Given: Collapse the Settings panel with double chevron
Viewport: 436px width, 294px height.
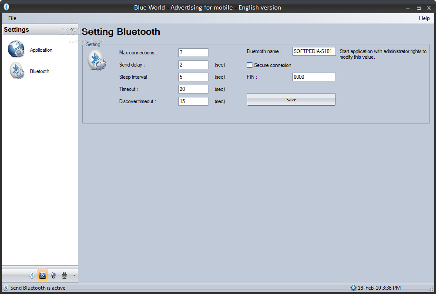Looking at the screenshot, I should click(x=72, y=30).
